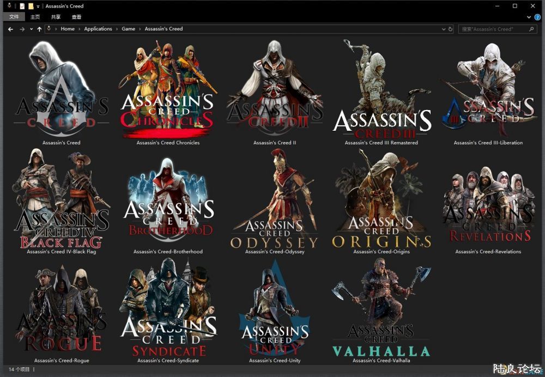The image size is (545, 377).
Task: Go up one folder level with up arrow
Action: tap(39, 29)
